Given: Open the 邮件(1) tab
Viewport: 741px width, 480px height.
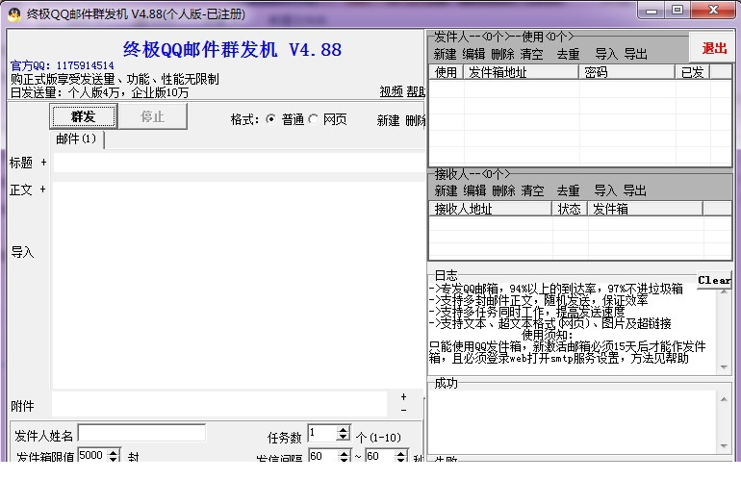Looking at the screenshot, I should tap(76, 139).
